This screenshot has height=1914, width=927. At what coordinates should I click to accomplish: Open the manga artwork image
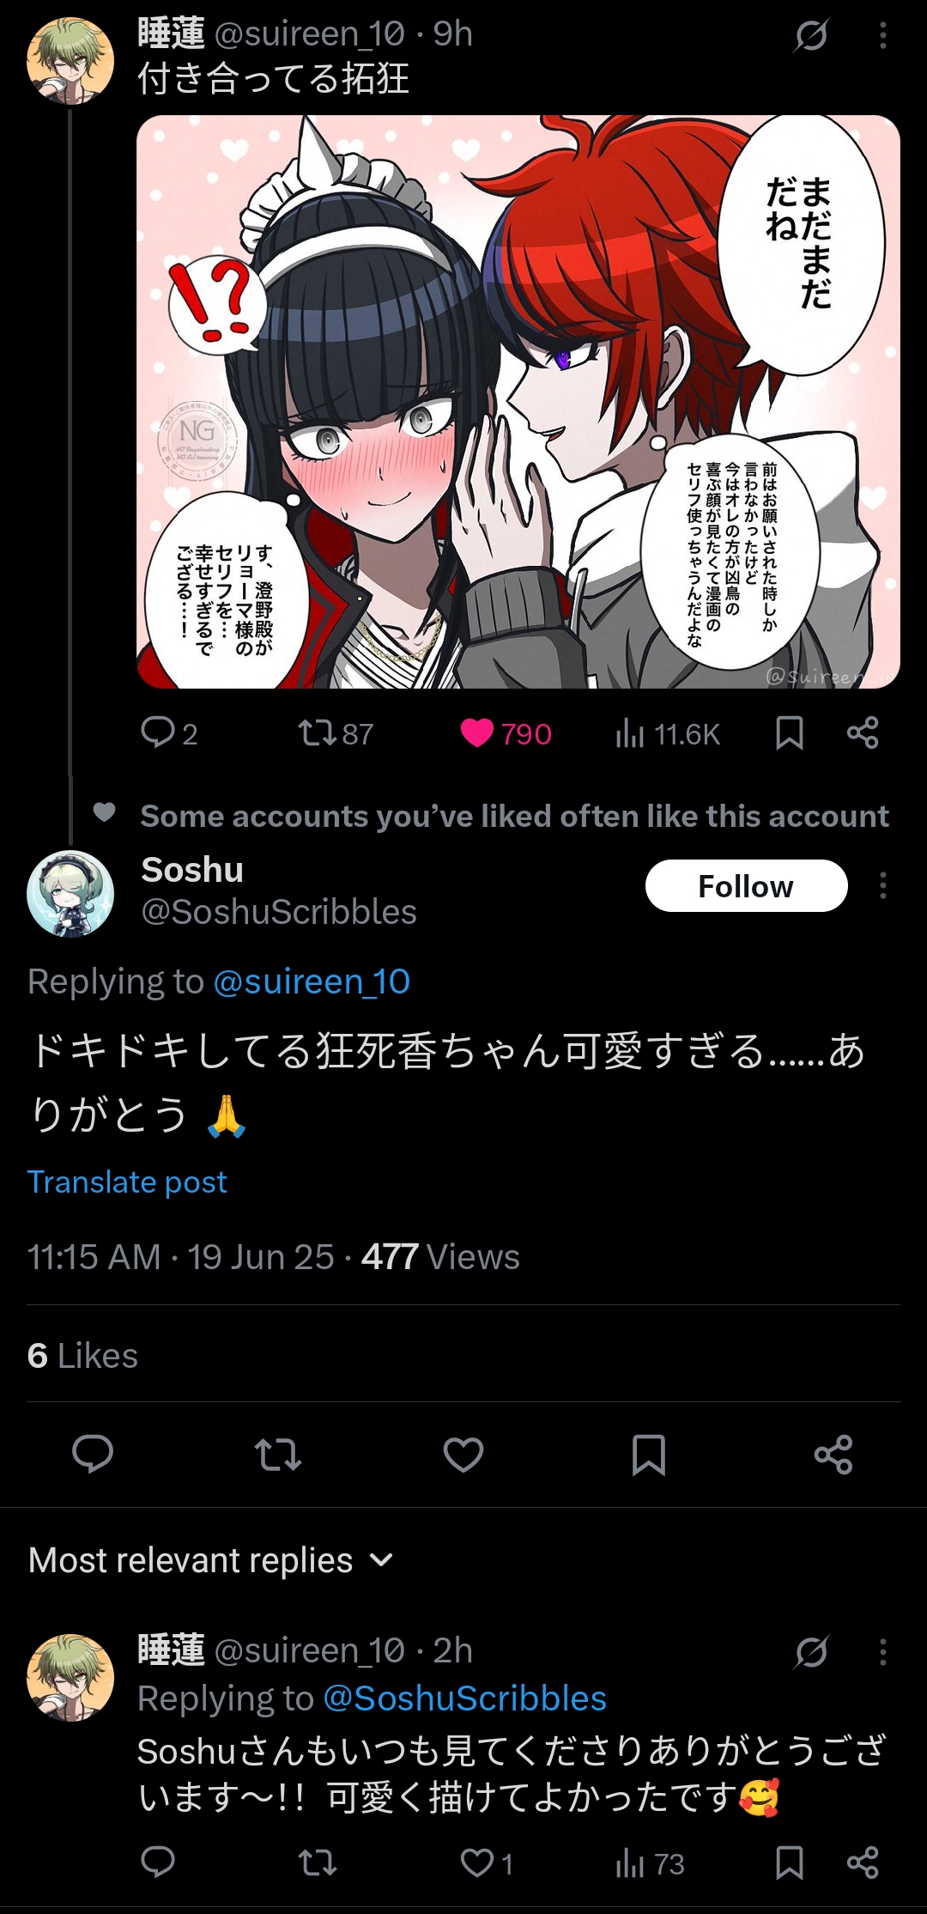pos(518,402)
